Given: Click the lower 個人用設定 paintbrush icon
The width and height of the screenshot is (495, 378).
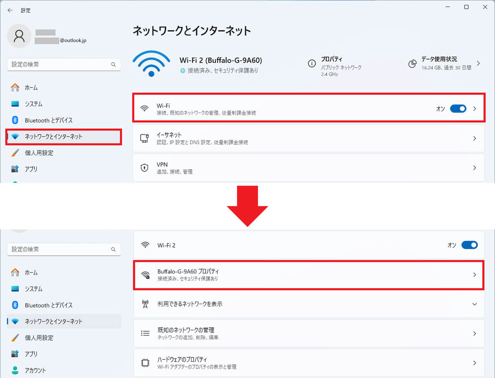Looking at the screenshot, I should point(15,338).
